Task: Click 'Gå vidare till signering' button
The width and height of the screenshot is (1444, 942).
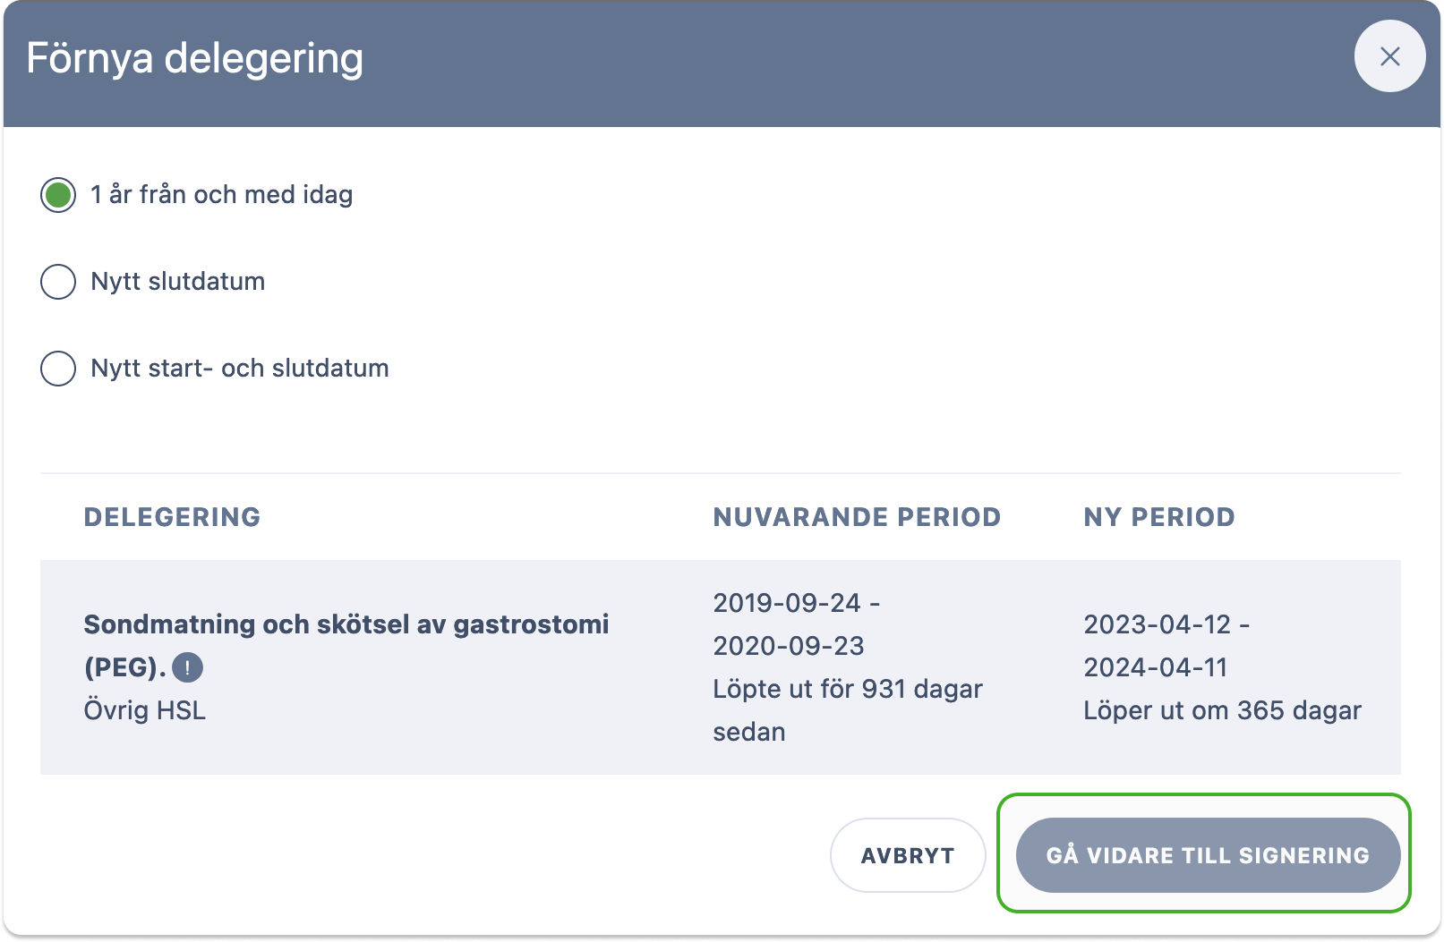Action: [1208, 855]
